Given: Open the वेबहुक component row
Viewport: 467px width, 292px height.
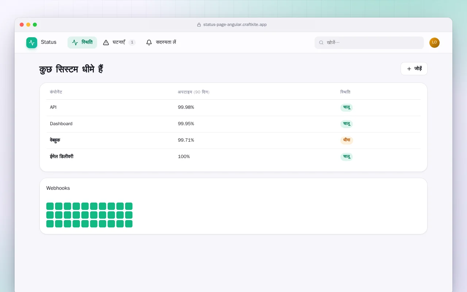Looking at the screenshot, I should point(233,141).
